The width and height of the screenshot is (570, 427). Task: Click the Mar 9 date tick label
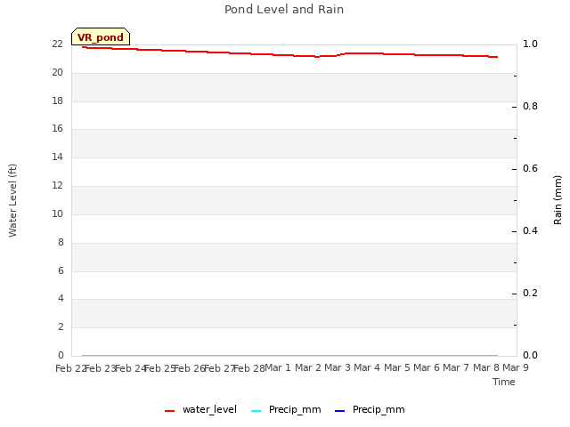[516, 367]
